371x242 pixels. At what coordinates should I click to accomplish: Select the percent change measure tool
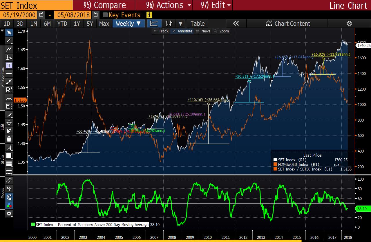coord(9,57)
